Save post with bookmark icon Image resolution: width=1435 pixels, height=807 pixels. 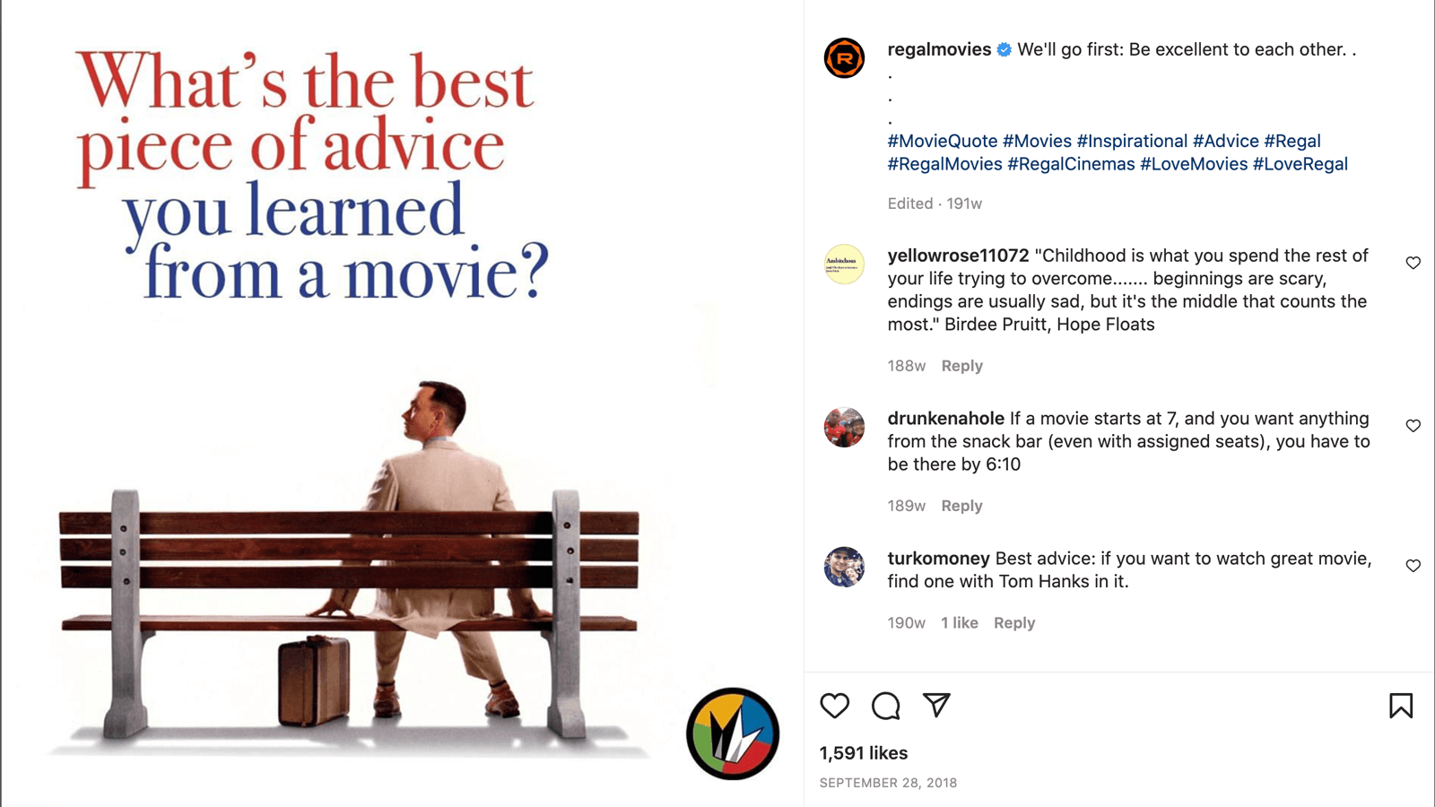click(1401, 706)
